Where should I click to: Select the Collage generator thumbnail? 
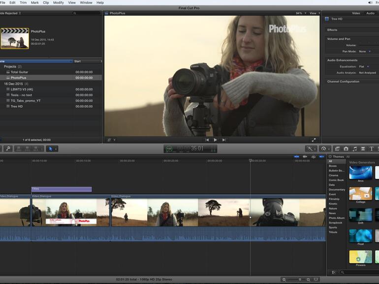pos(360,194)
